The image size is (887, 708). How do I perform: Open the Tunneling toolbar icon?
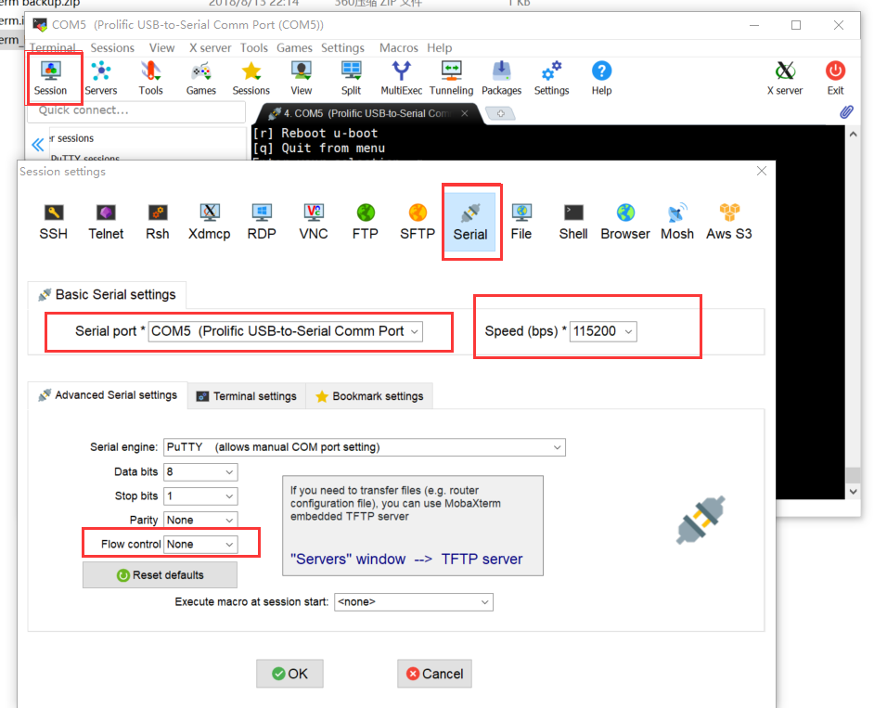[x=452, y=78]
